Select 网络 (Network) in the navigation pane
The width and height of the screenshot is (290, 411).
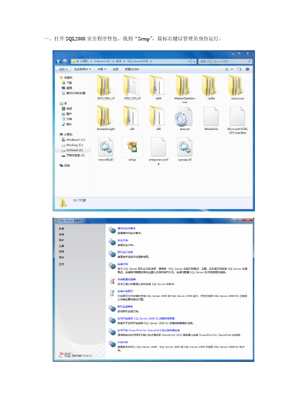[64, 166]
